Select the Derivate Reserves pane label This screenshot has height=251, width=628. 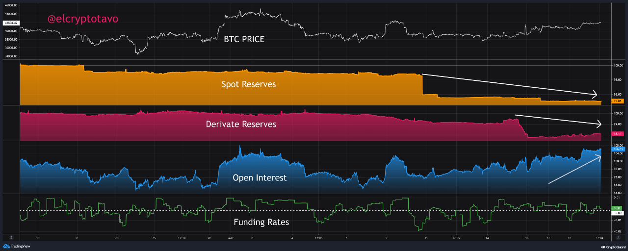[241, 125]
